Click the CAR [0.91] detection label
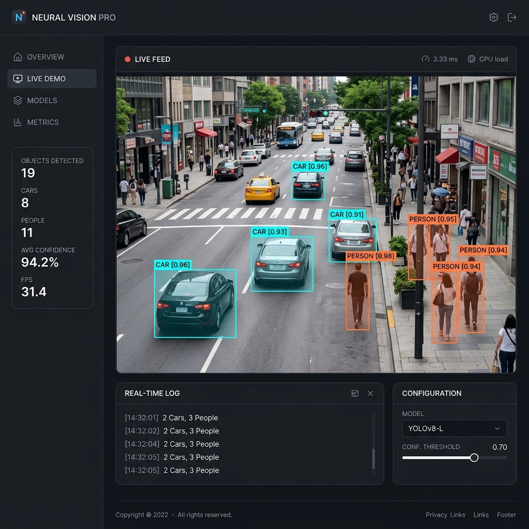Viewport: 529px width, 529px height. pos(347,214)
